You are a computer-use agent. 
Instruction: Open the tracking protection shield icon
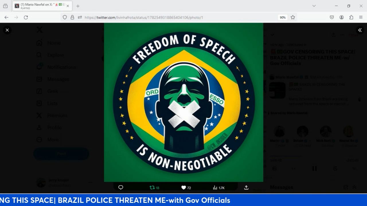click(x=65, y=17)
